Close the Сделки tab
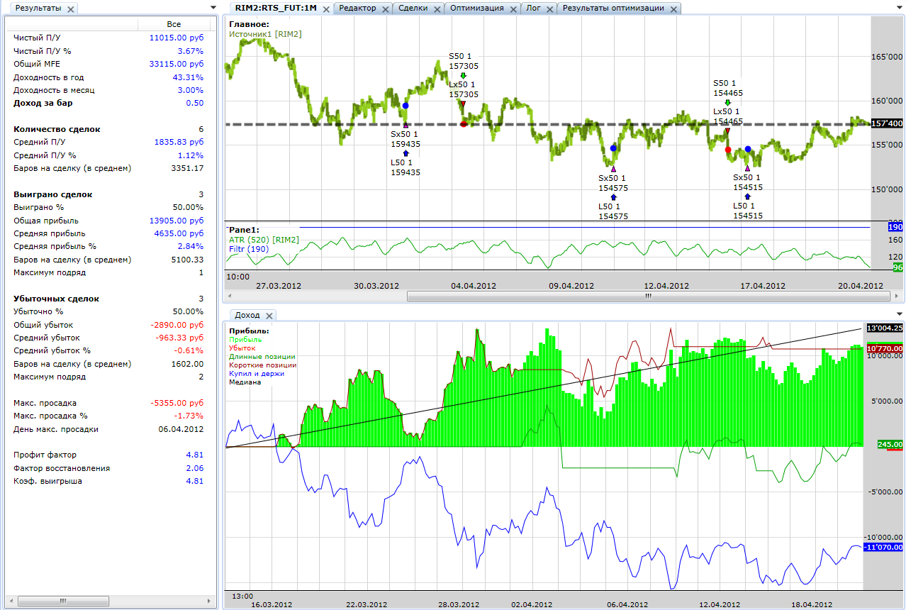The height and width of the screenshot is (610, 906). coord(436,9)
